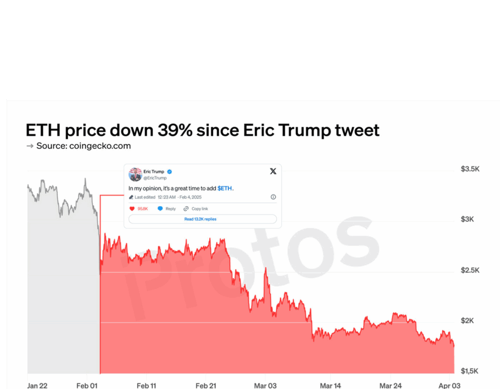
Task: Open the Read 13.2K replies button
Action: coord(201,219)
